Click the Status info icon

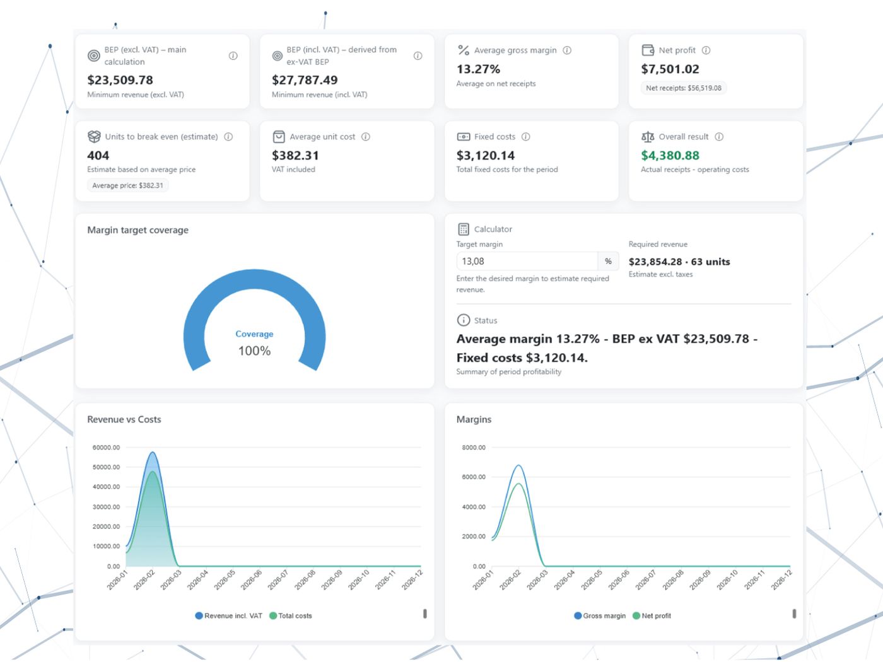[x=464, y=320]
